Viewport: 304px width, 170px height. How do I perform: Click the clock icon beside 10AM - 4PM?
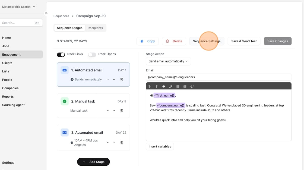72,143
